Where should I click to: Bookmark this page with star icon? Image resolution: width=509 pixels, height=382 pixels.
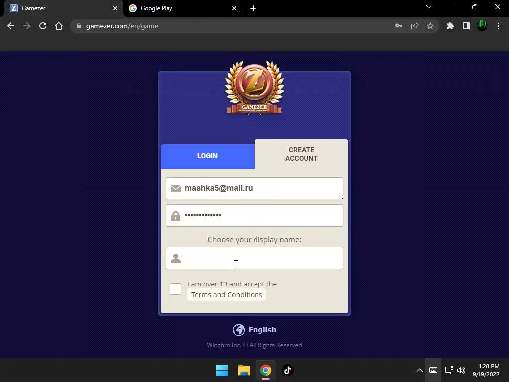pyautogui.click(x=430, y=26)
